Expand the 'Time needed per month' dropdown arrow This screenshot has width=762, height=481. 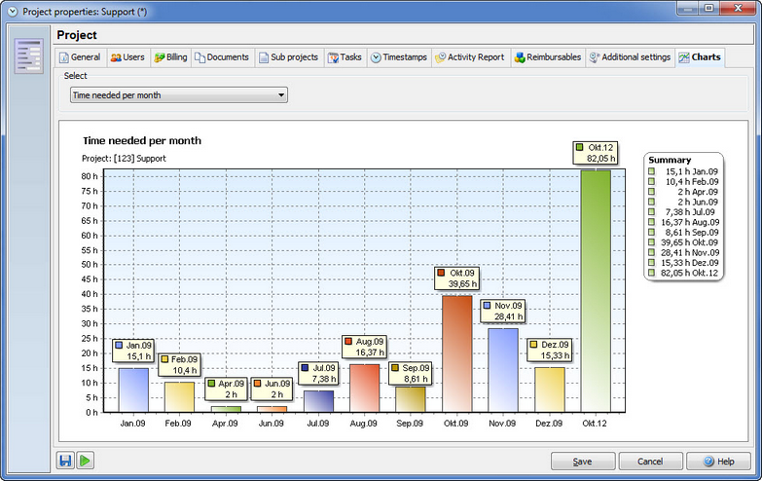tap(281, 95)
